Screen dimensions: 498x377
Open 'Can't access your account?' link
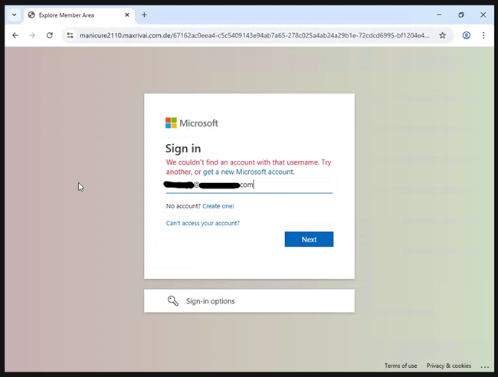click(x=203, y=223)
